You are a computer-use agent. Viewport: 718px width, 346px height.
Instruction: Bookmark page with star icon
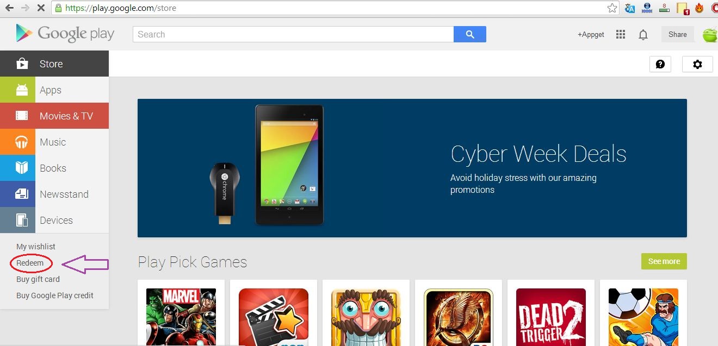point(612,8)
